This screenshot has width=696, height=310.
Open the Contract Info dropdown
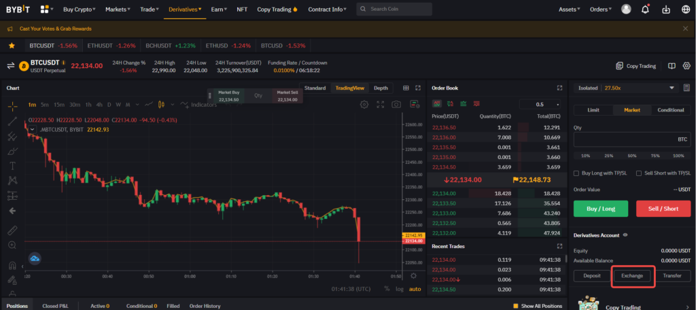point(328,10)
